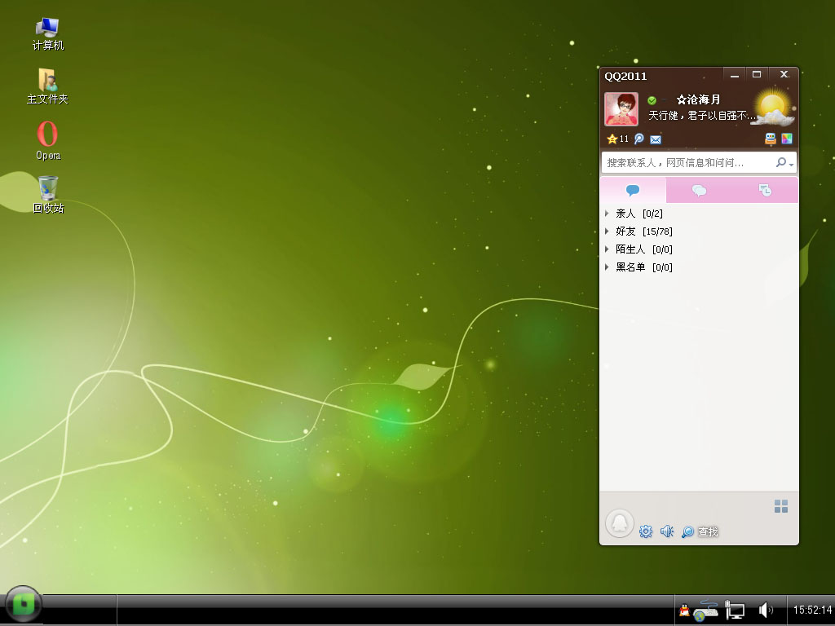Open the online status selector green check
835x626 pixels.
(x=652, y=100)
